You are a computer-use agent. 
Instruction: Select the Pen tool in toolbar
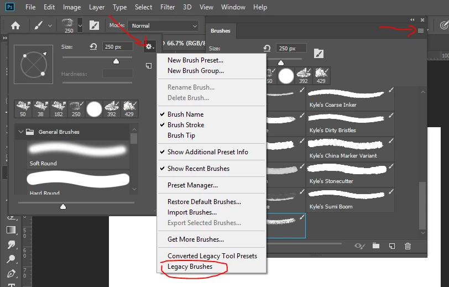[x=12, y=273]
